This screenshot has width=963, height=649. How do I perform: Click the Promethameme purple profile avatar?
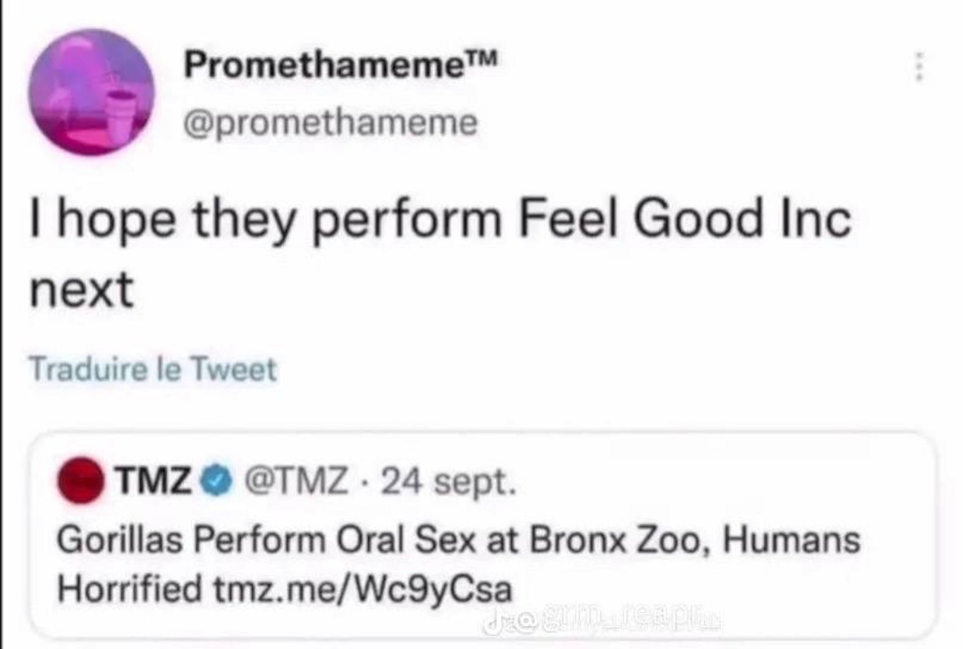[x=91, y=92]
